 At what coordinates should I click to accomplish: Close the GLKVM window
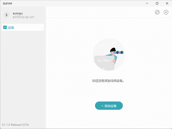point(167,3)
